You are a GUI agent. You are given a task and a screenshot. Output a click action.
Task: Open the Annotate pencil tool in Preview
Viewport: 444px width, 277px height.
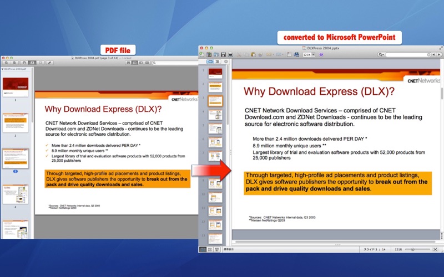(x=49, y=63)
